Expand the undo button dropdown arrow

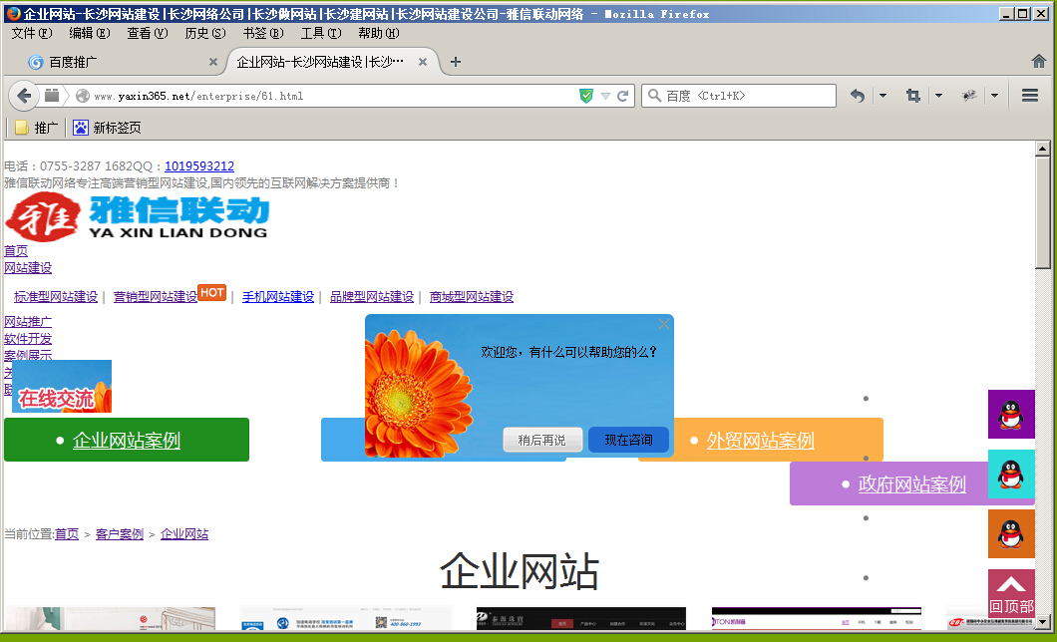pyautogui.click(x=881, y=96)
